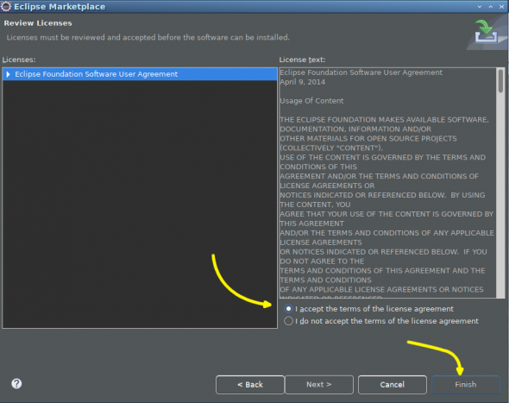Click the 'I accept the terms' label text
The height and width of the screenshot is (403, 509).
tap(374, 309)
